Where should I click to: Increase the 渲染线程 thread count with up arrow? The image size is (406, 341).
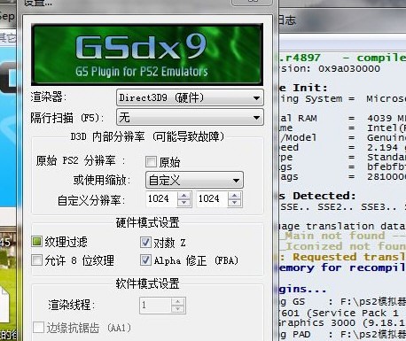pyautogui.click(x=178, y=302)
